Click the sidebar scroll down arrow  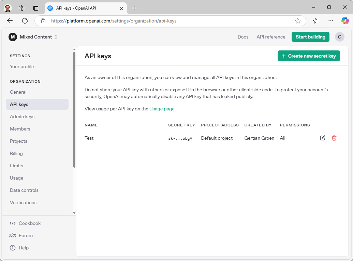coord(74,213)
